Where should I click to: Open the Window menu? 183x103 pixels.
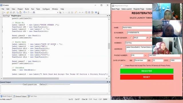coord(55,9)
